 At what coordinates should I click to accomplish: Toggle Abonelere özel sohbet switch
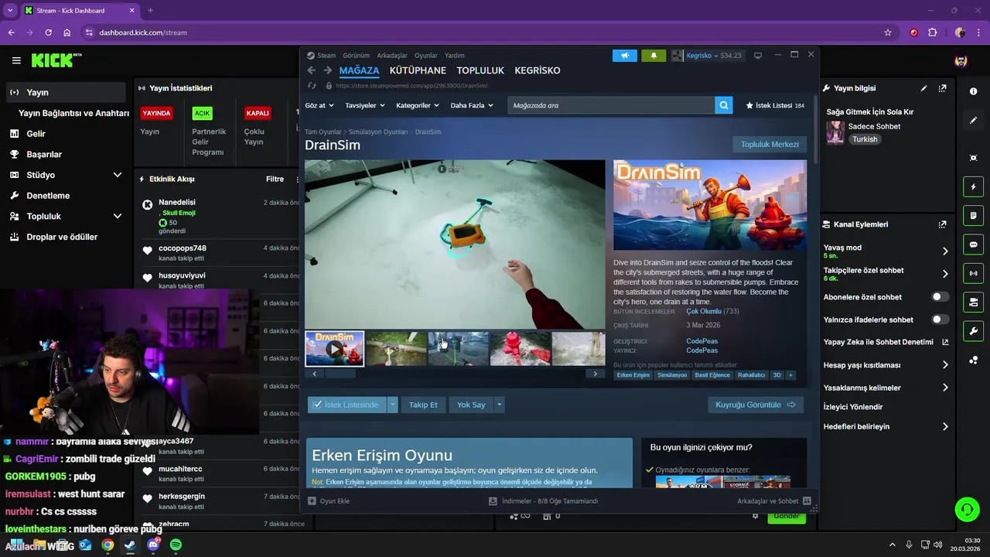(x=940, y=297)
